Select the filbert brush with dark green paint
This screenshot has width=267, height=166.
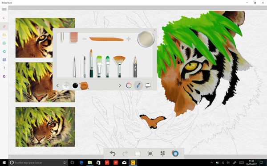pyautogui.click(x=108, y=66)
